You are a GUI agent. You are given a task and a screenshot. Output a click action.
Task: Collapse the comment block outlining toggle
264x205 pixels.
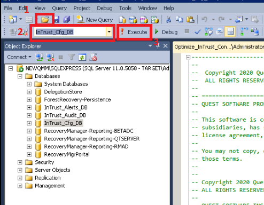188,57
